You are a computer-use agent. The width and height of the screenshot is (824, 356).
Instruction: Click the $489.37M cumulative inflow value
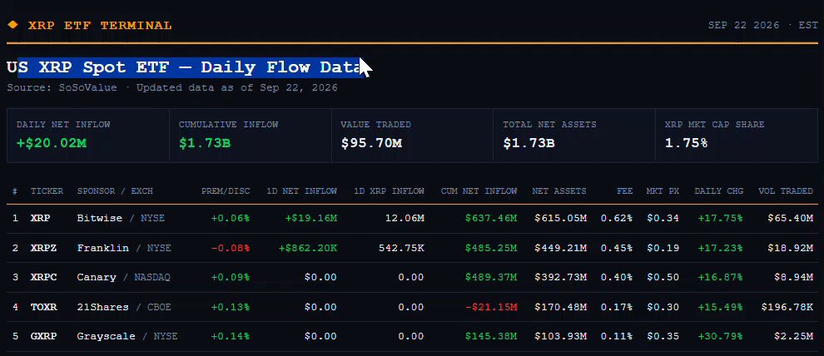[491, 277]
